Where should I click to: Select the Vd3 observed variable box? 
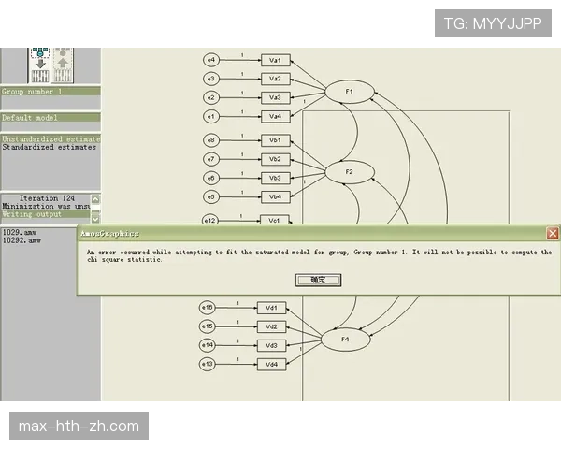pyautogui.click(x=271, y=345)
